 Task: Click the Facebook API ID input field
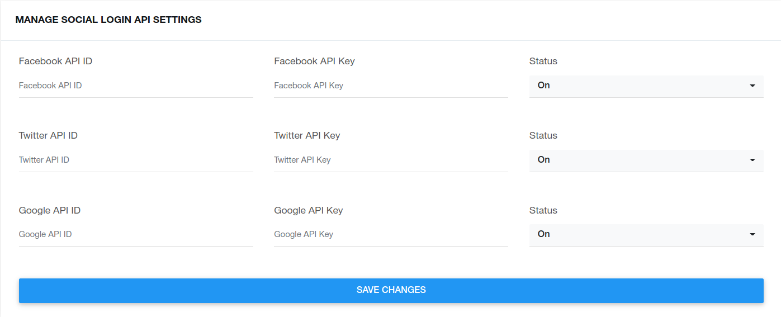click(136, 86)
